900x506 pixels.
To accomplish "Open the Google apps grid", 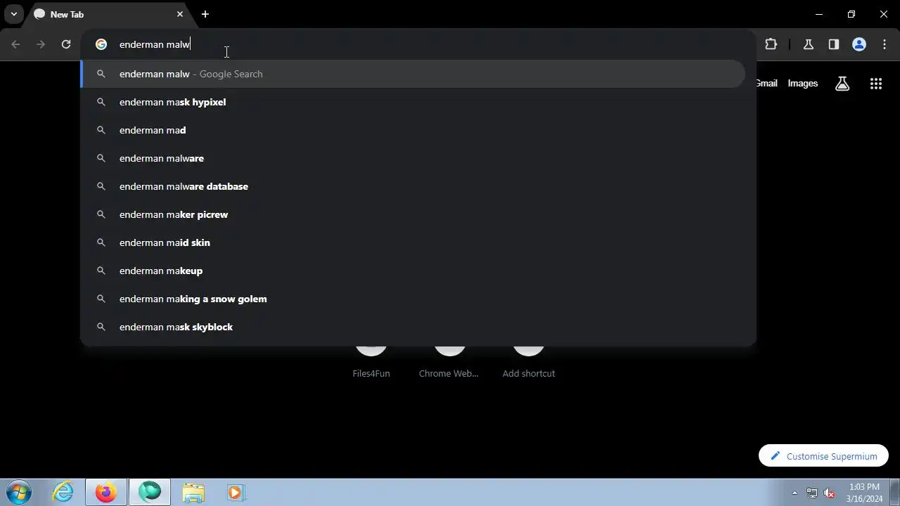I will pos(875,84).
